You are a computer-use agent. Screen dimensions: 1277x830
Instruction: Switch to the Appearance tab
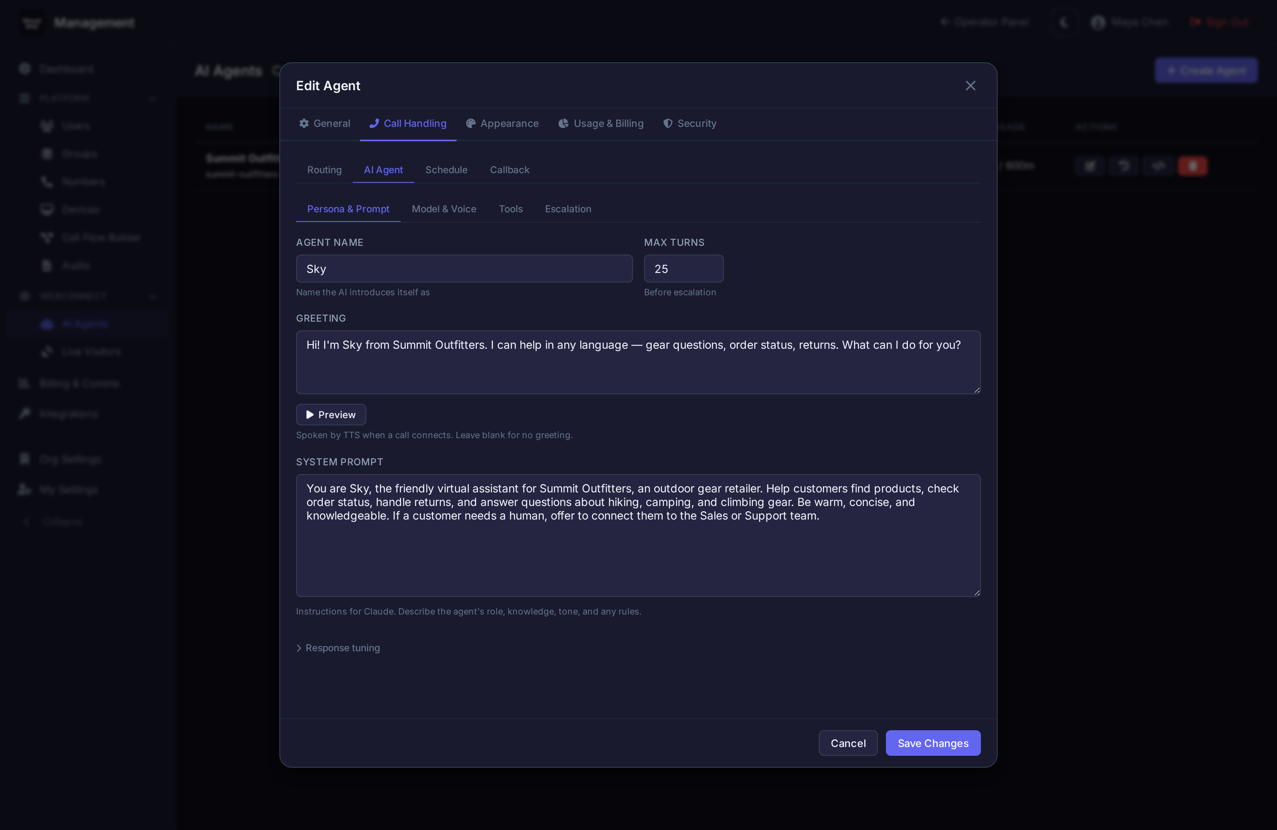[x=502, y=123]
